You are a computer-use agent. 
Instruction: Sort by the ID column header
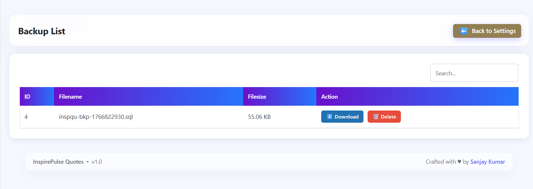coord(37,96)
